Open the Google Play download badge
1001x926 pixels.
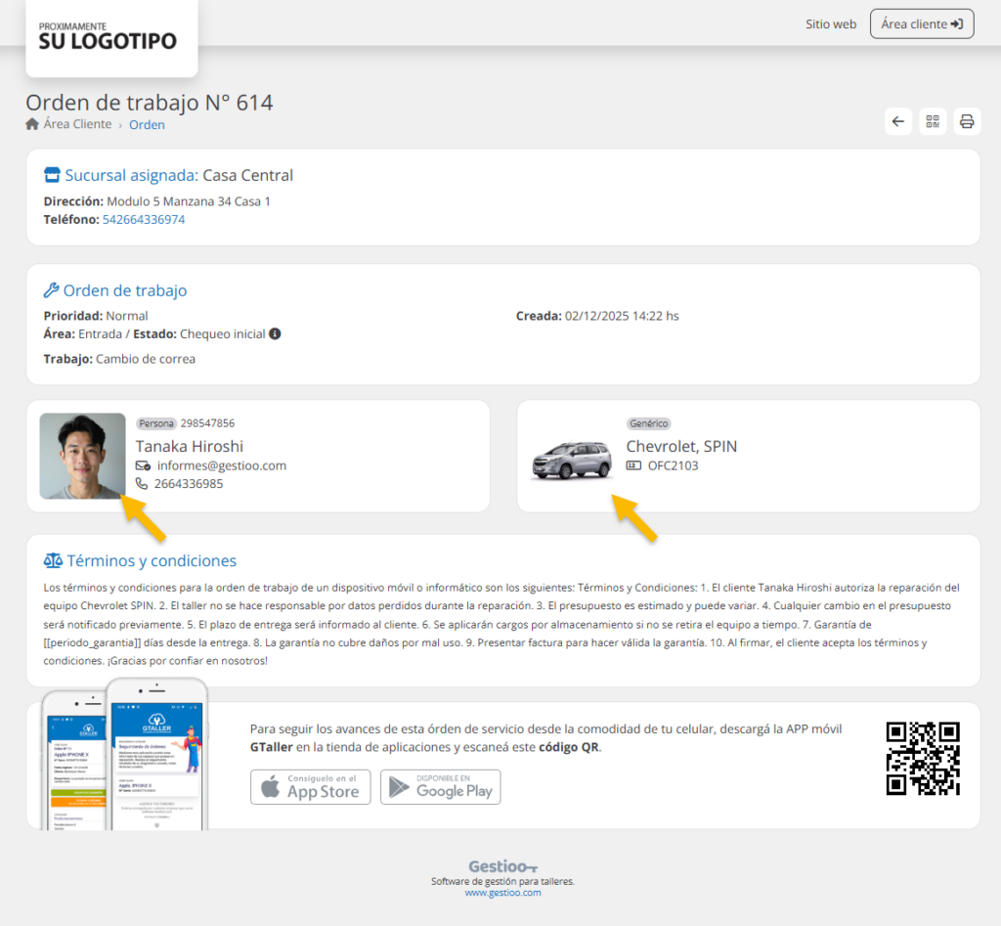[x=440, y=787]
